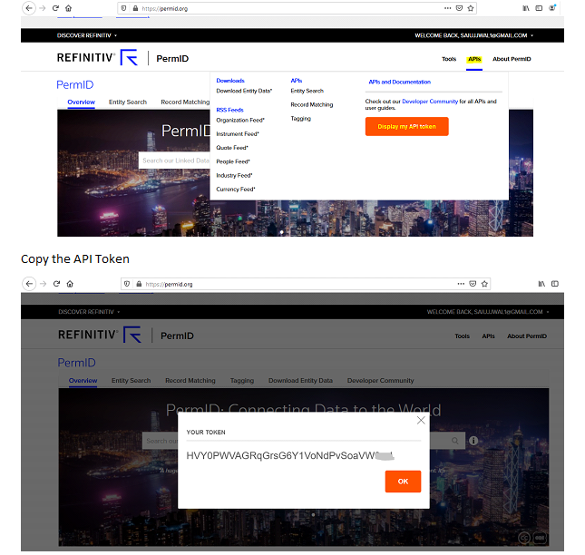The width and height of the screenshot is (585, 555).
Task: Go Home in upper browser toolbar
Action: point(69,8)
